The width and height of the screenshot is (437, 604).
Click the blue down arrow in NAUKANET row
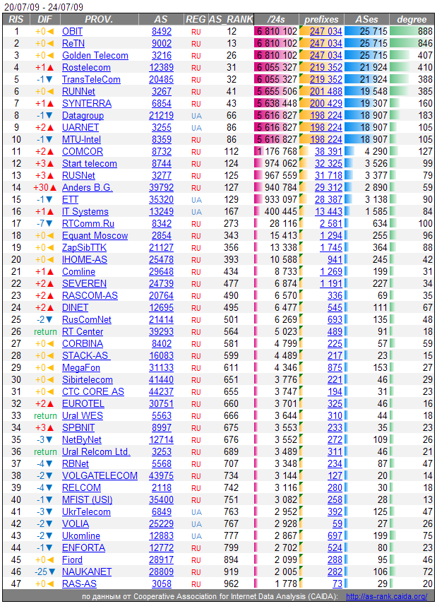pyautogui.click(x=52, y=572)
